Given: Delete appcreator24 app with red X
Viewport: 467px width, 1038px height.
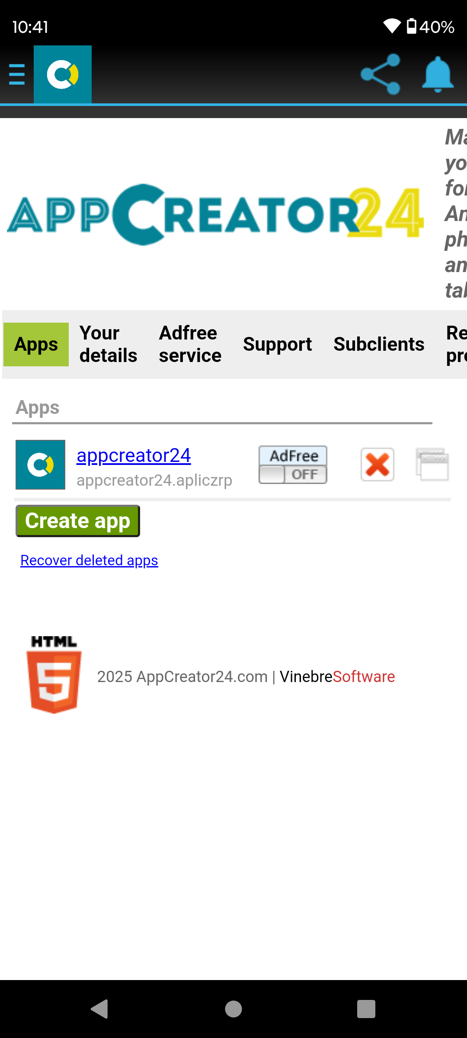Looking at the screenshot, I should [377, 465].
